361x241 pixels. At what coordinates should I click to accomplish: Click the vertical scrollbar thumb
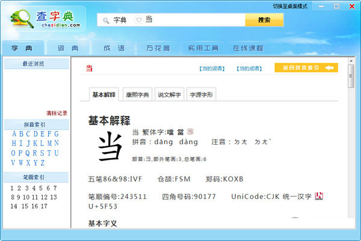click(x=351, y=76)
